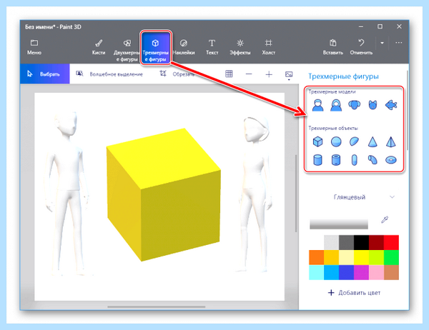This screenshot has width=429, height=330.
Task: Activate the eyedropper color picker
Action: click(x=385, y=219)
